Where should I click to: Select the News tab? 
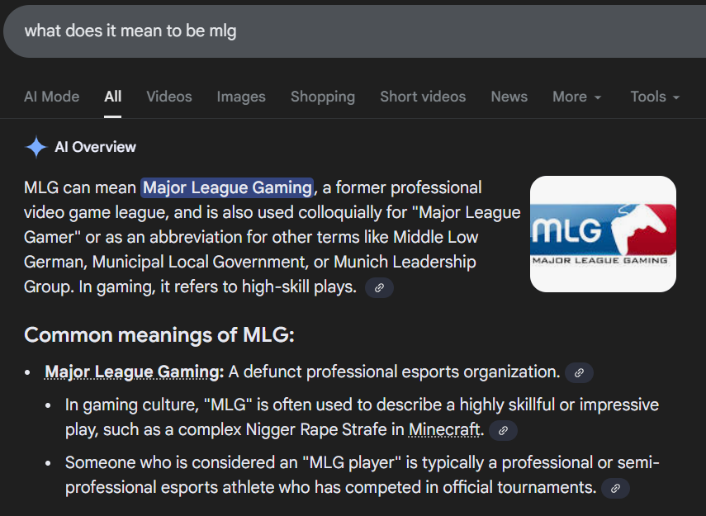tap(509, 97)
